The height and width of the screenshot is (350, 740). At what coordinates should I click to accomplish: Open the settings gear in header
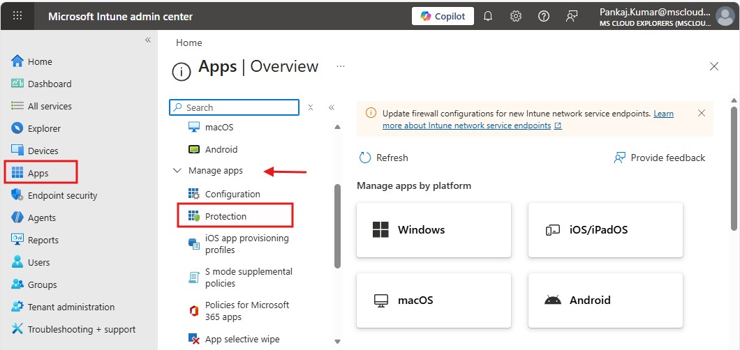click(x=516, y=16)
